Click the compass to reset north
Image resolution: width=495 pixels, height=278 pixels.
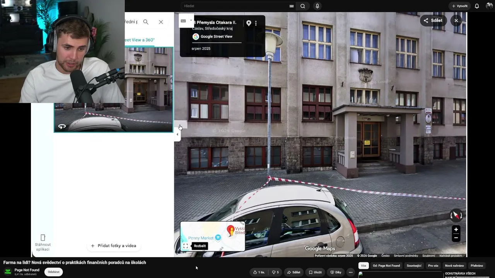pyautogui.click(x=456, y=215)
